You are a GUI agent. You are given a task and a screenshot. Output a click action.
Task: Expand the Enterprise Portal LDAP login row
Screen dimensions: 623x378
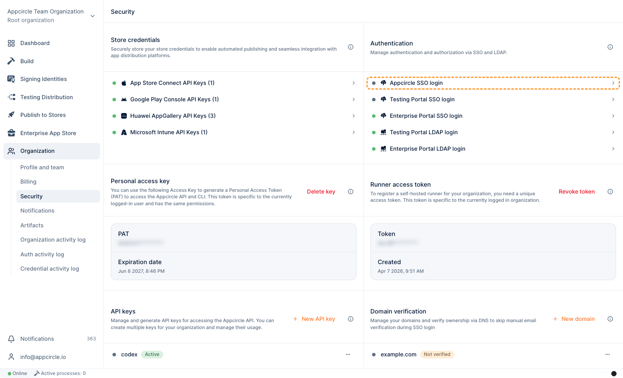(493, 149)
